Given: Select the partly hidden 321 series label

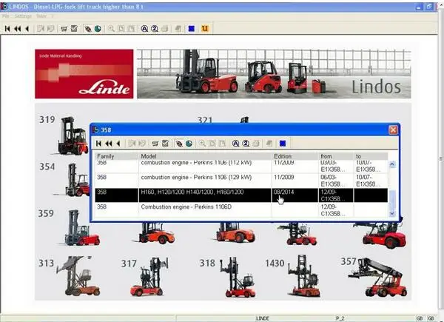Looking at the screenshot, I should point(205,120).
